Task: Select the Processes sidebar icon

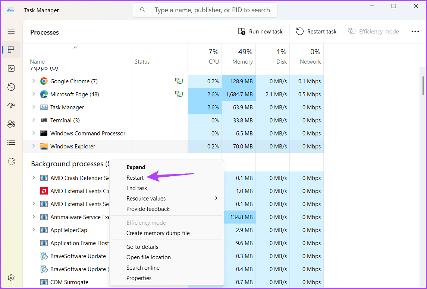Action: (11, 50)
